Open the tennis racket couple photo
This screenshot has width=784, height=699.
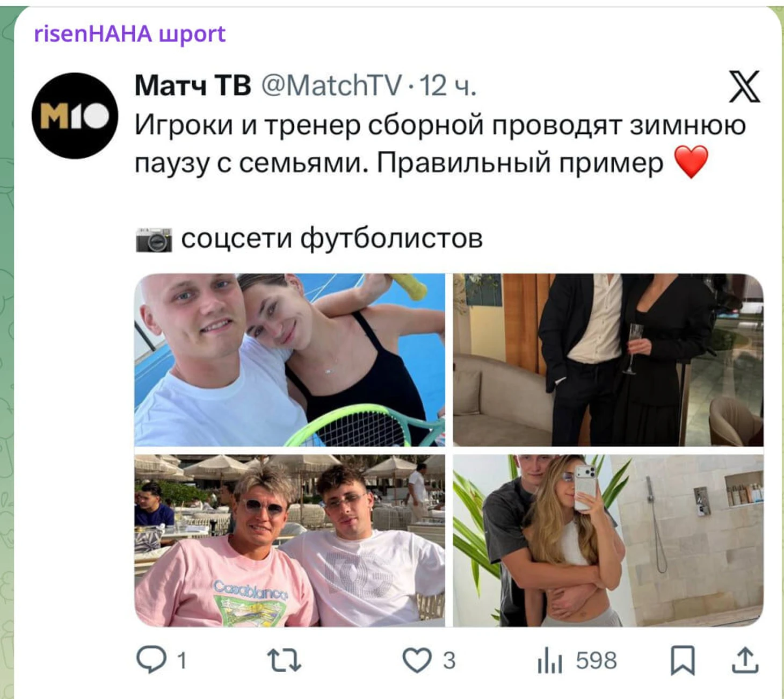click(x=289, y=360)
